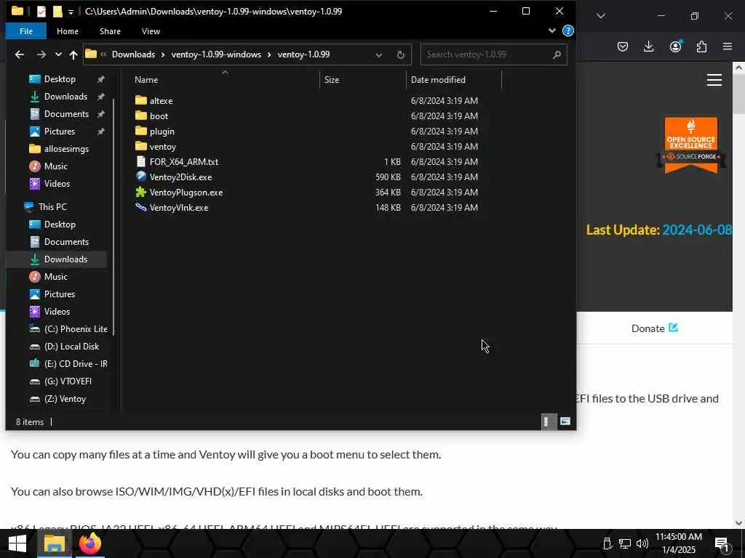Open Desktop under This PC

point(60,225)
